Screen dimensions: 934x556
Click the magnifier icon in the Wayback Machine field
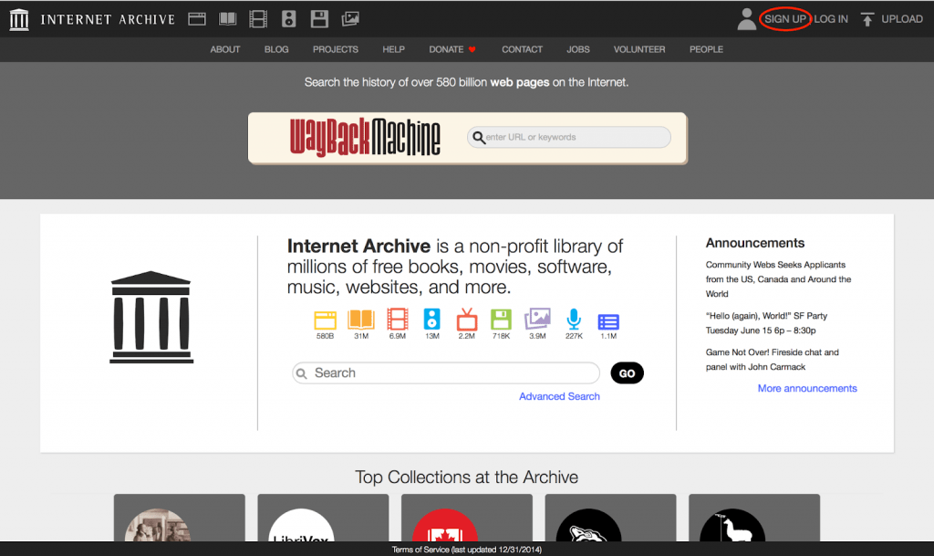[x=478, y=138]
